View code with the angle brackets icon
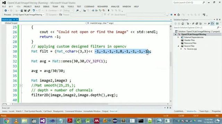 (x=205, y=24)
